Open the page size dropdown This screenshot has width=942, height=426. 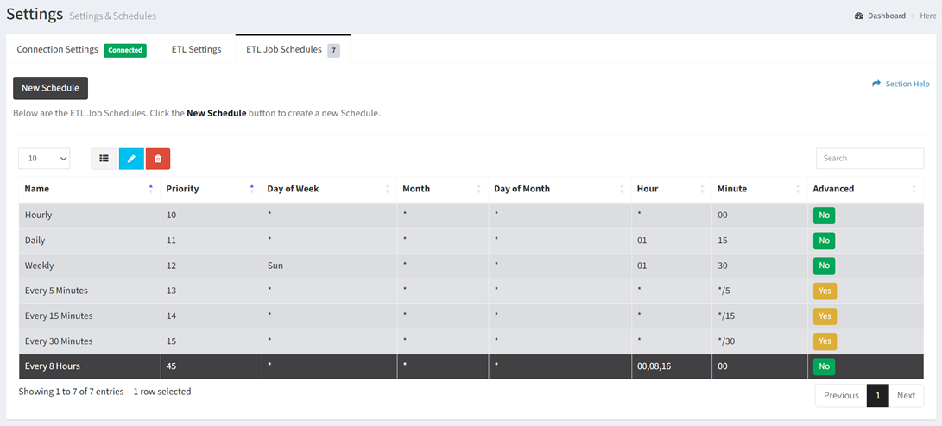[x=44, y=159]
